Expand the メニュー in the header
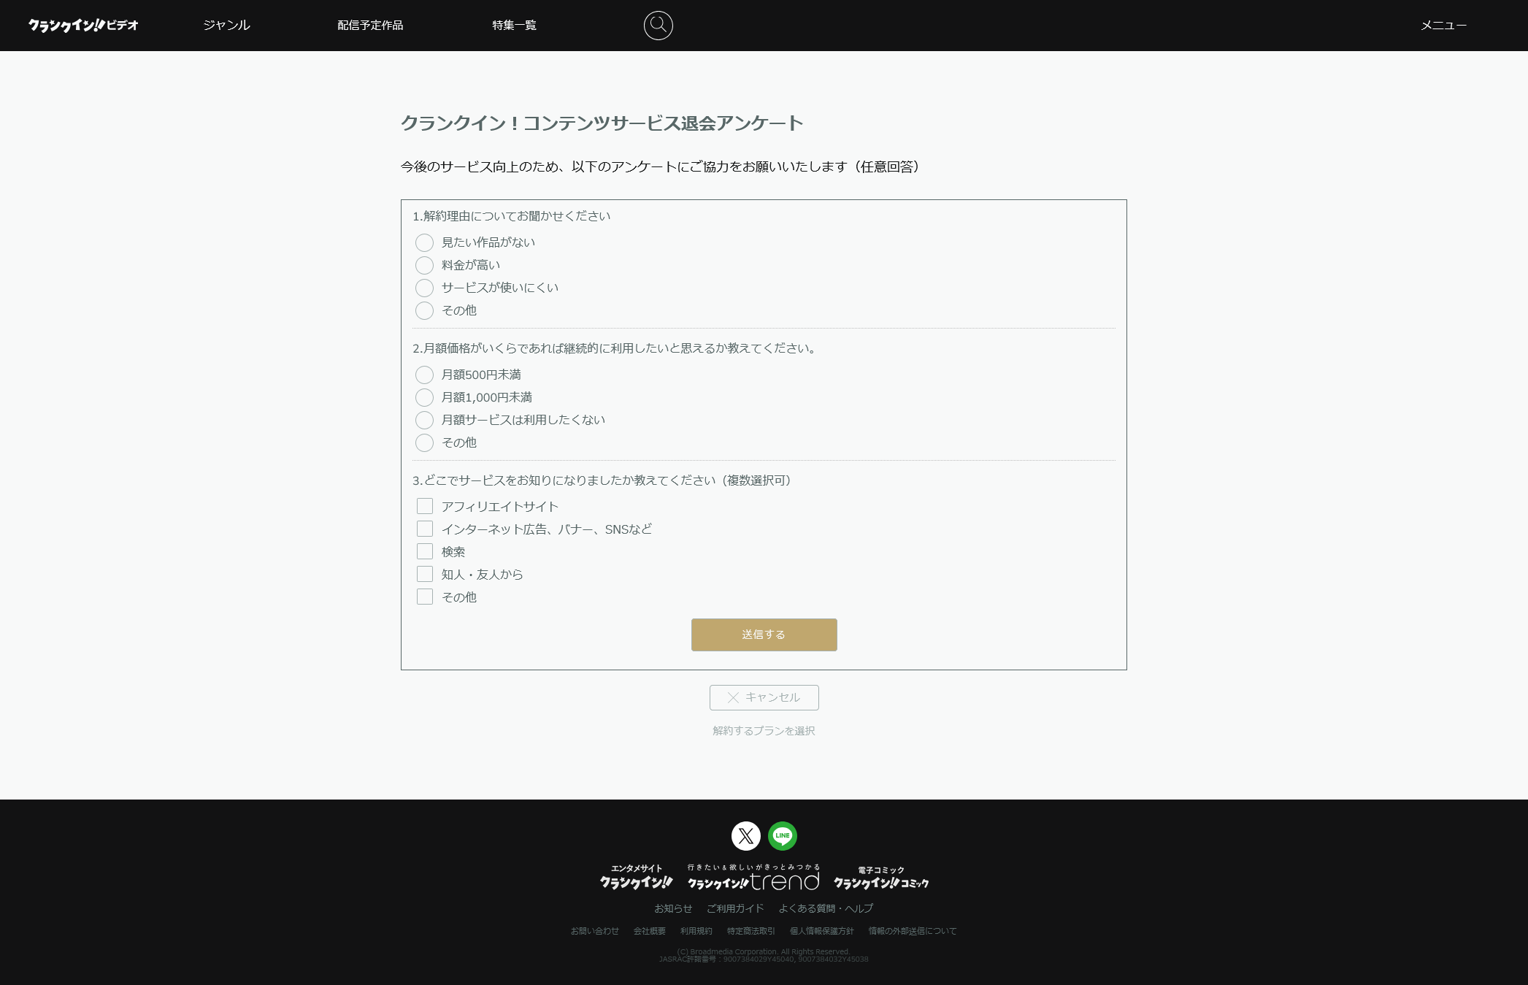The width and height of the screenshot is (1528, 985). [x=1443, y=26]
